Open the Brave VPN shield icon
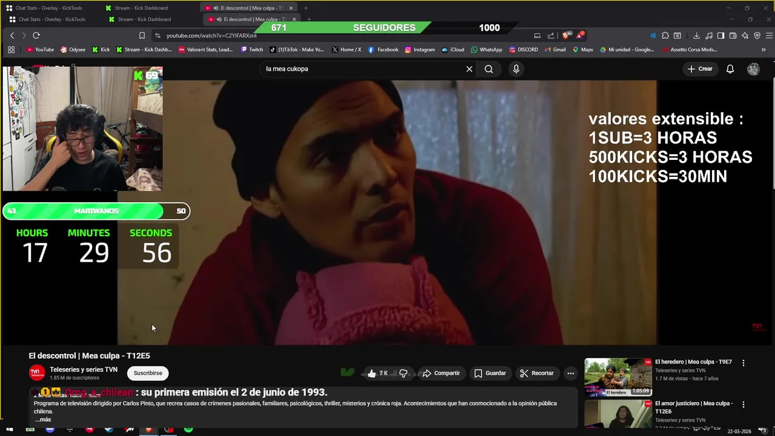This screenshot has height=436, width=775. pos(757,36)
